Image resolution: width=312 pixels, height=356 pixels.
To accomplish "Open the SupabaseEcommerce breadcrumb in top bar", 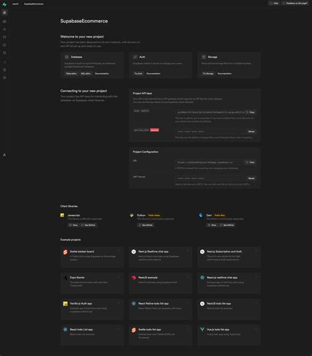I will 34,4.
